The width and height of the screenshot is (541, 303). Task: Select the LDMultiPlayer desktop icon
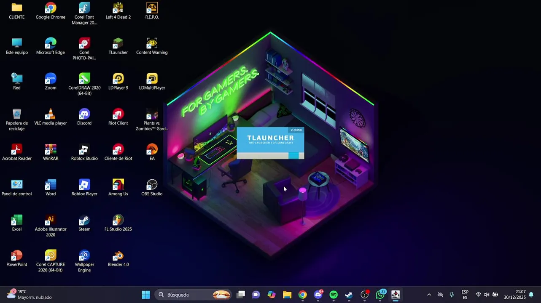152,82
